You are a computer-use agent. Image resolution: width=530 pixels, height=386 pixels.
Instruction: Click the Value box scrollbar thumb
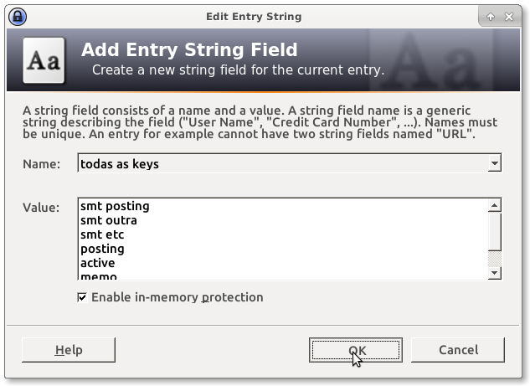tap(495, 231)
